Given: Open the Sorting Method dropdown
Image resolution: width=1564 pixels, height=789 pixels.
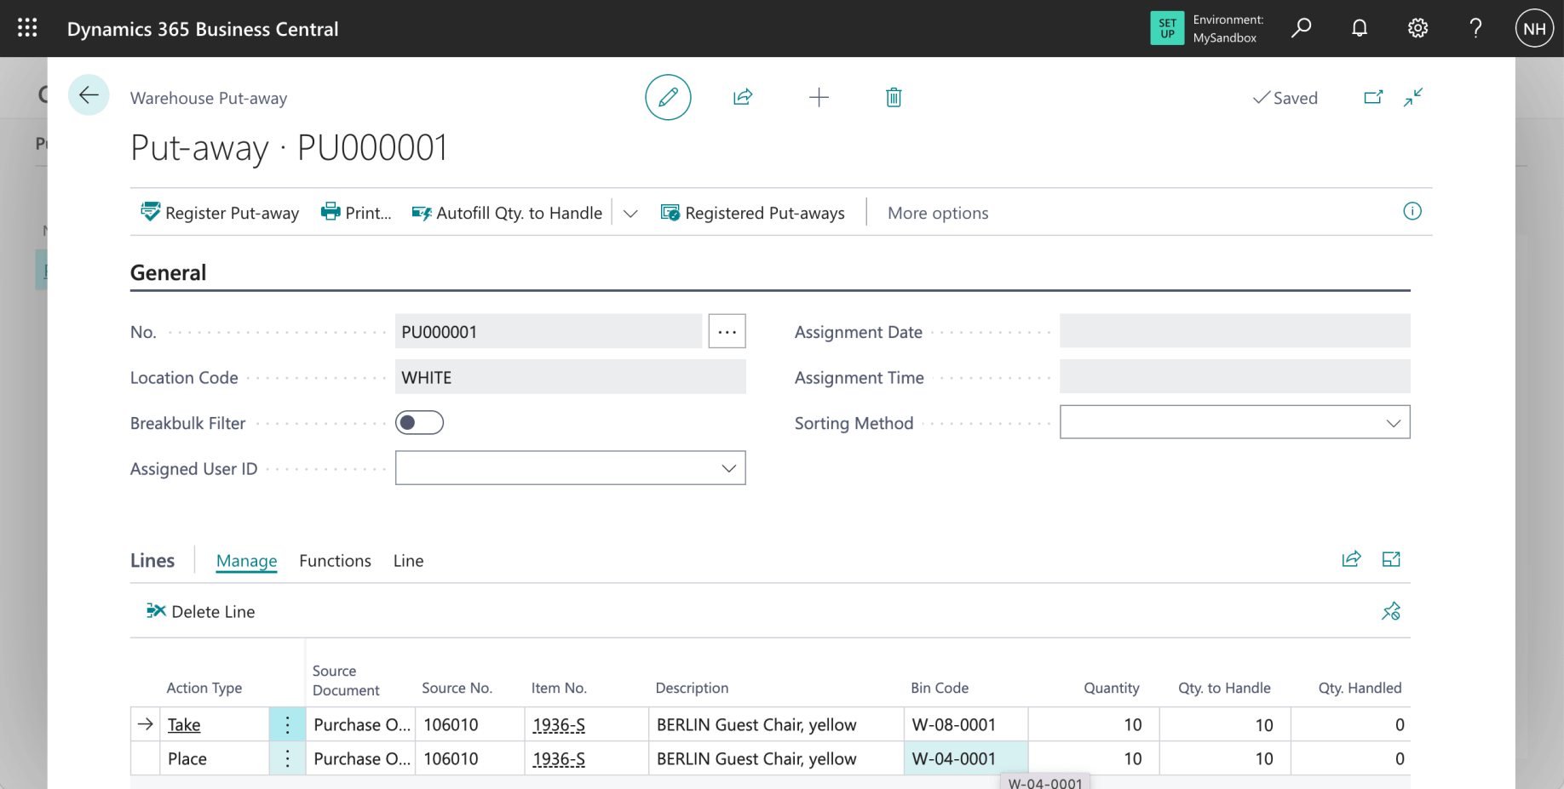Looking at the screenshot, I should pyautogui.click(x=1393, y=423).
